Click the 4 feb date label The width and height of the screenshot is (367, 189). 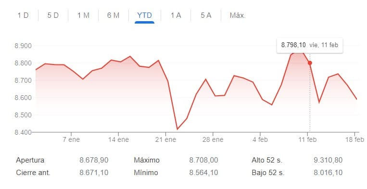(x=260, y=139)
